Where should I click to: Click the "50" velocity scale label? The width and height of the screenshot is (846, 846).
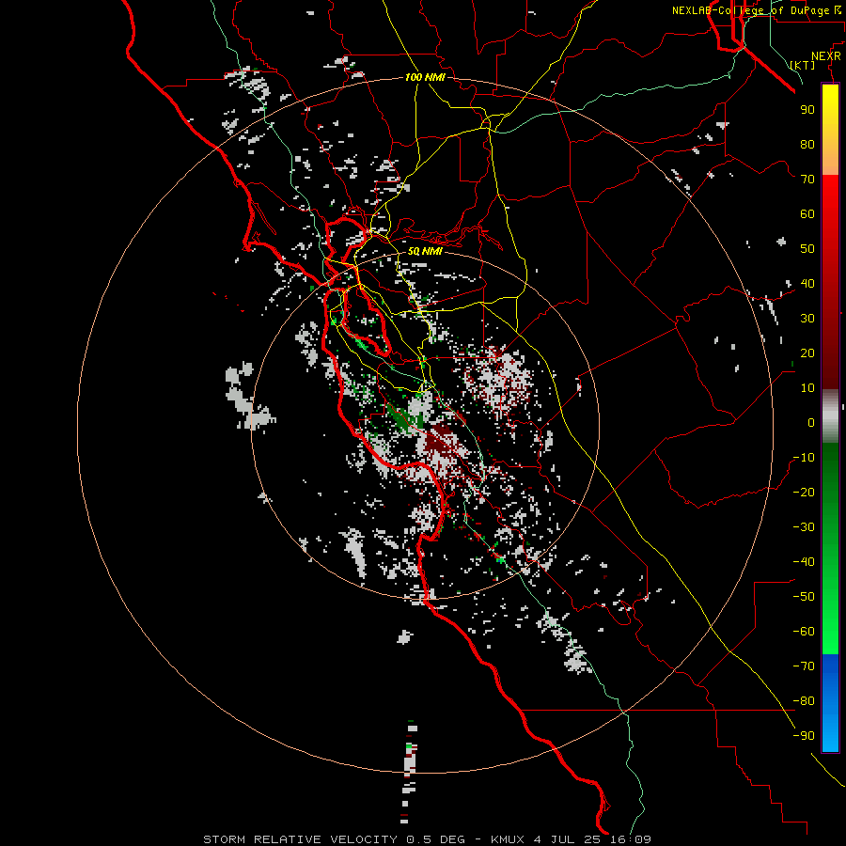807,249
